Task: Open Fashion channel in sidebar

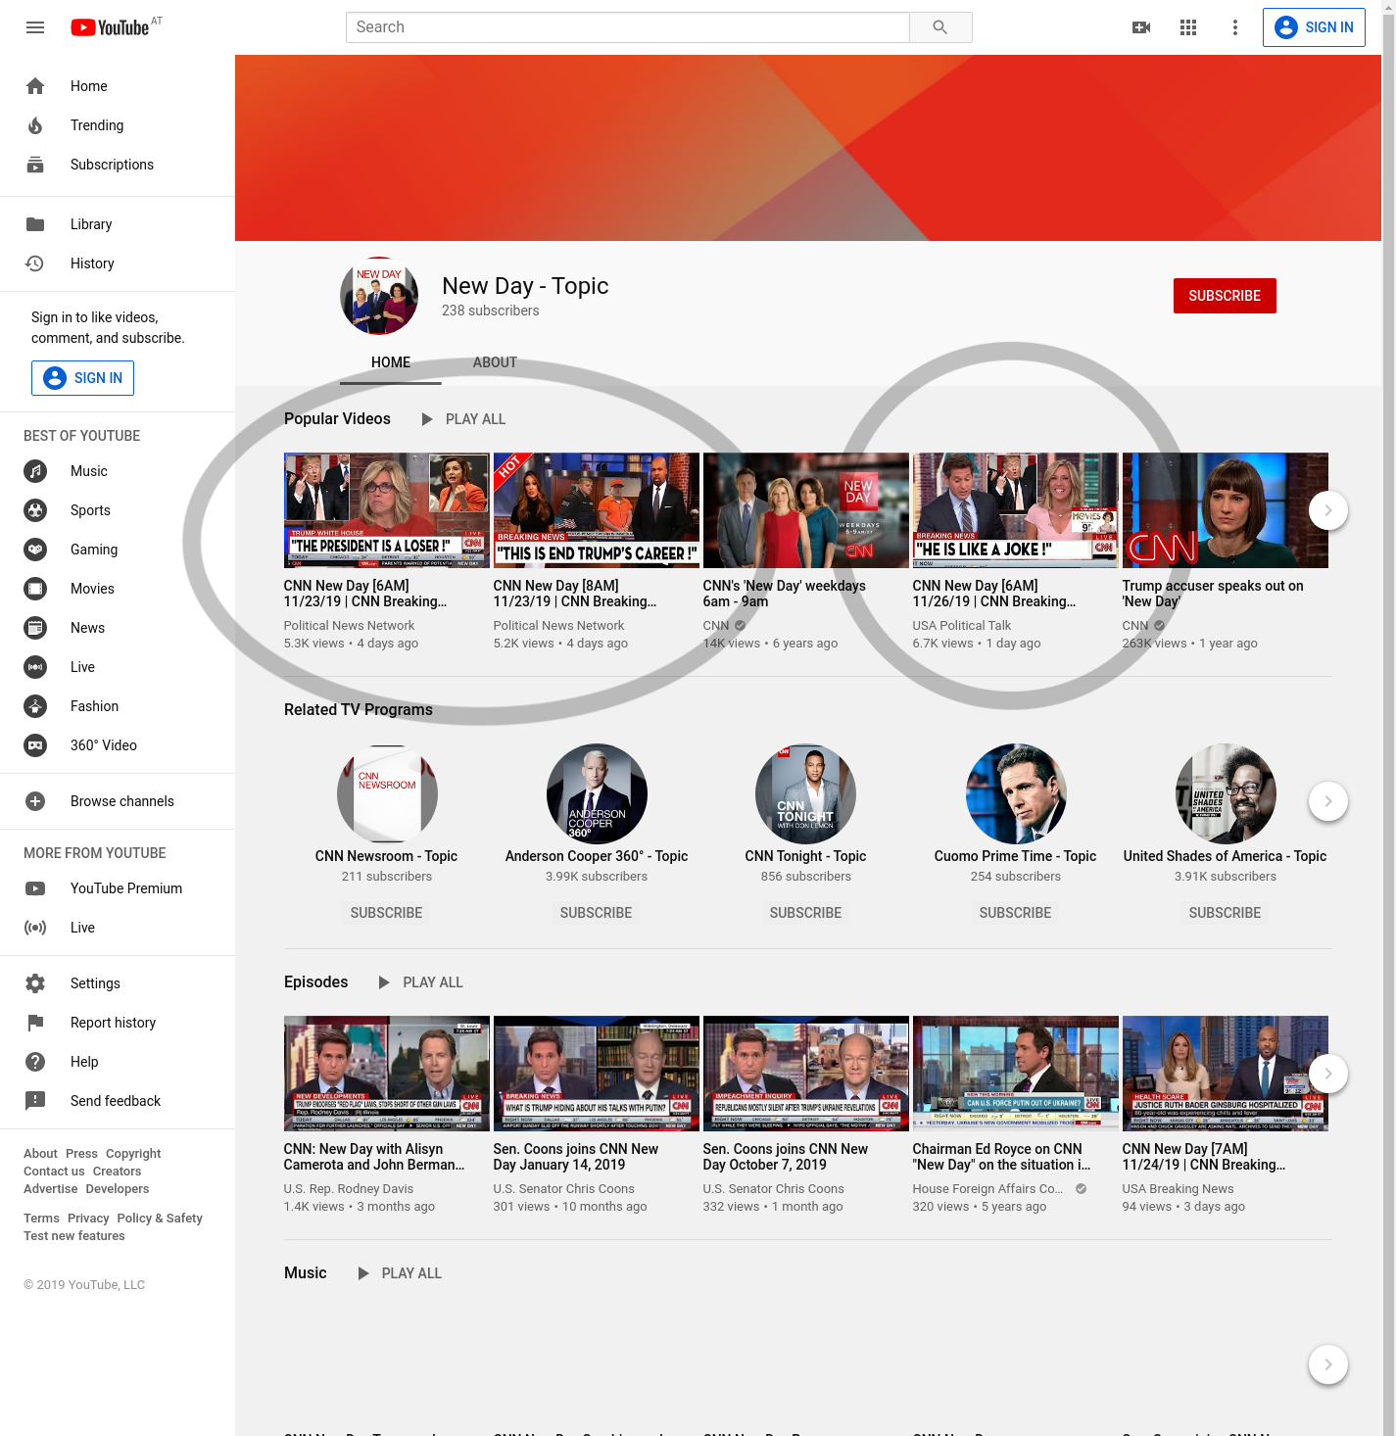Action: tap(118, 706)
